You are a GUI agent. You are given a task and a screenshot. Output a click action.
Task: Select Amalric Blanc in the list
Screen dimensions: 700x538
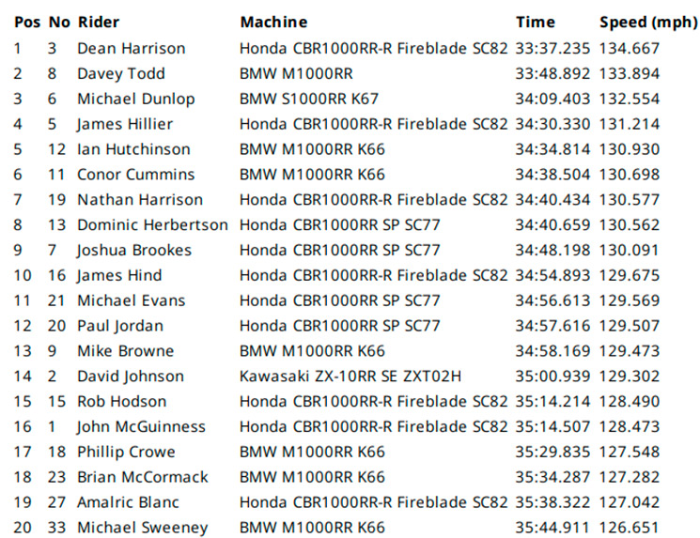[x=128, y=502]
